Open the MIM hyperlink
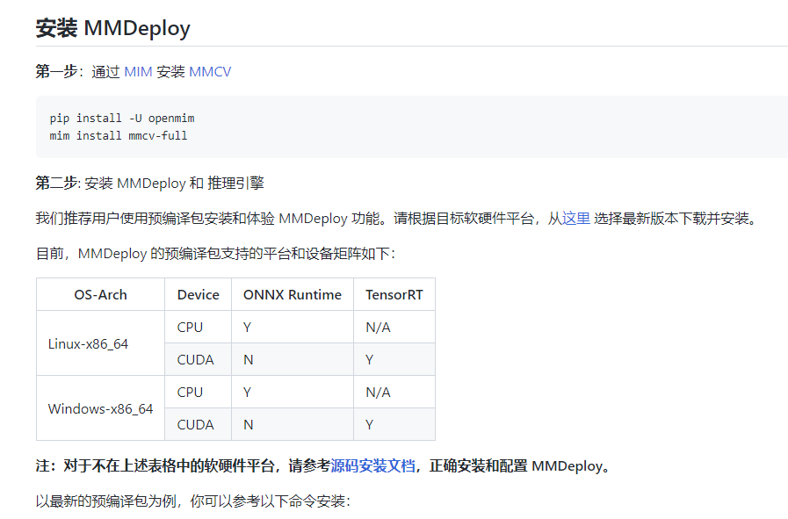This screenshot has height=519, width=788. [x=135, y=71]
